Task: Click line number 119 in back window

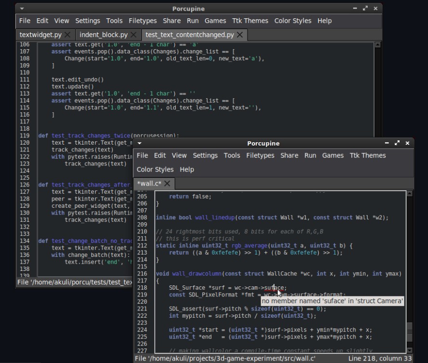Action: 25,135
